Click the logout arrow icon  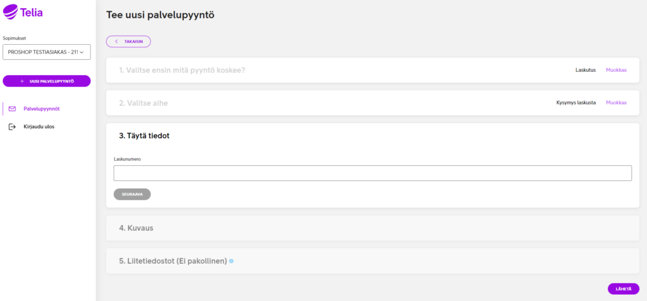click(x=12, y=127)
